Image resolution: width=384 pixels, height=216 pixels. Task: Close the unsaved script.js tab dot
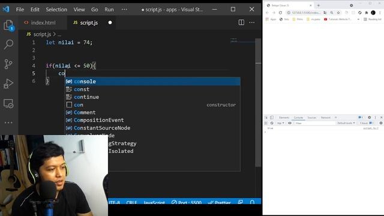(x=110, y=23)
